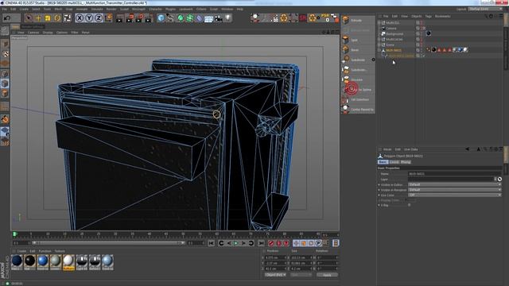Open the Visible in Renderer dropdown

click(x=454, y=190)
